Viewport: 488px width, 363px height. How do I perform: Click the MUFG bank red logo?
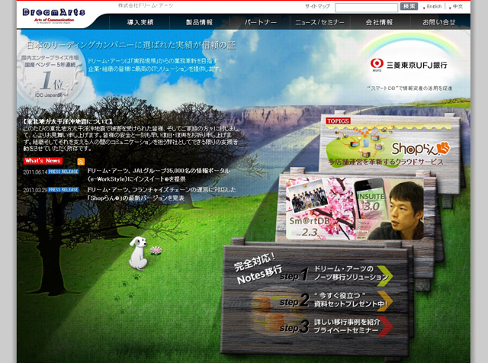[x=377, y=64]
